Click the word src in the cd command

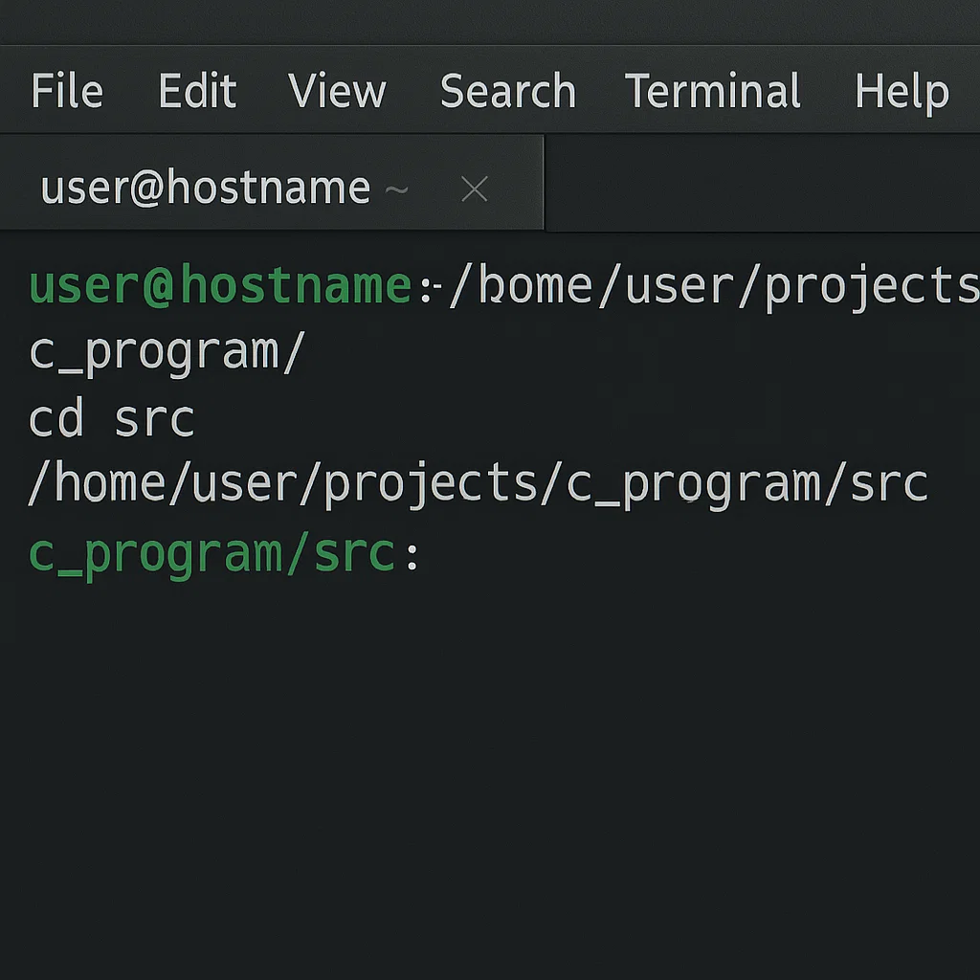click(x=155, y=417)
